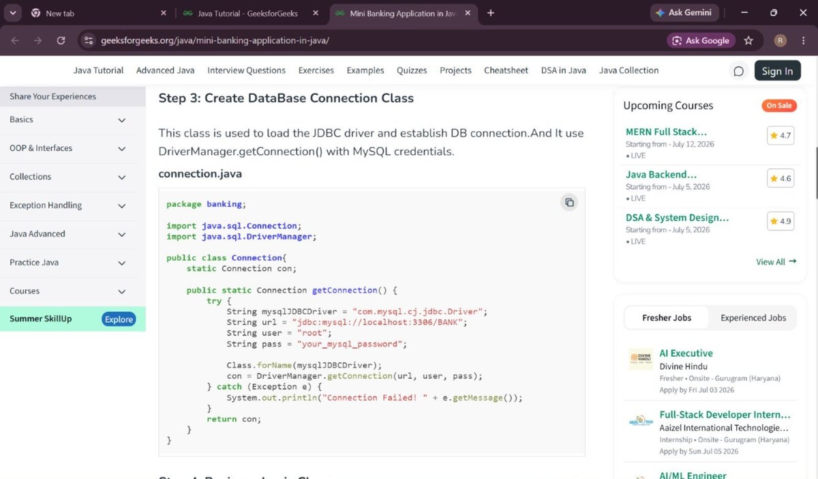Open the Java Backend course link
This screenshot has height=479, width=818.
pos(661,175)
